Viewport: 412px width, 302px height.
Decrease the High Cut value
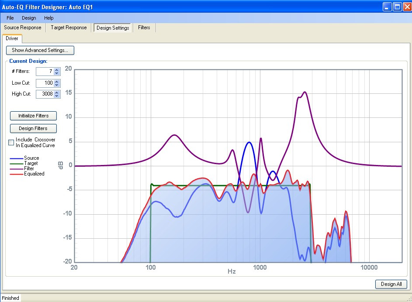point(57,96)
